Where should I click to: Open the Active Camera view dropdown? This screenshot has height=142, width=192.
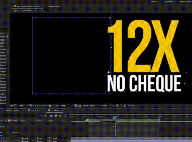coord(90,106)
